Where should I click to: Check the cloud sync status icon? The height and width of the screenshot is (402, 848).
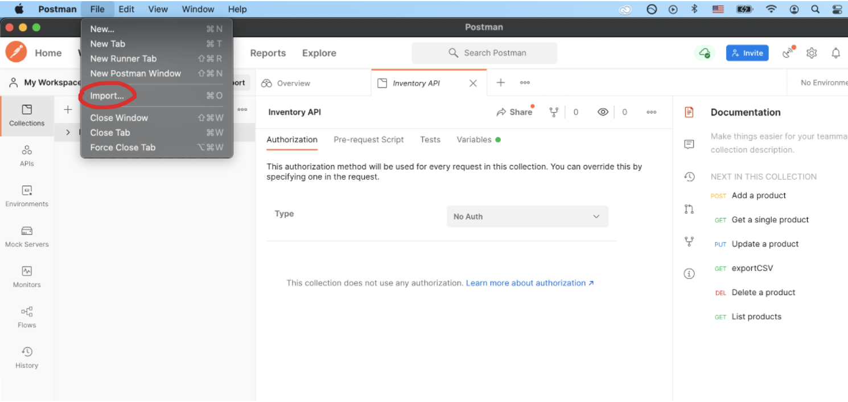(x=705, y=52)
